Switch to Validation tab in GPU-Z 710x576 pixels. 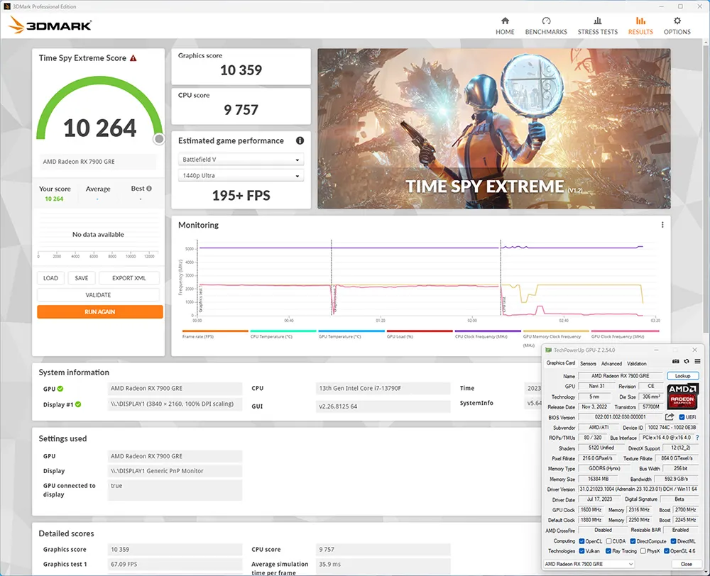[637, 363]
